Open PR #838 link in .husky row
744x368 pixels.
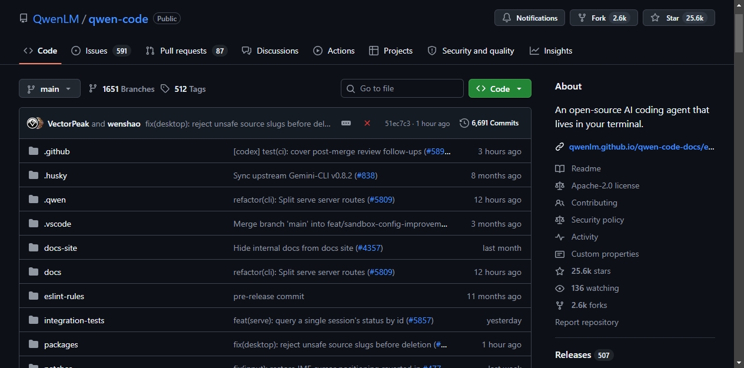point(366,175)
